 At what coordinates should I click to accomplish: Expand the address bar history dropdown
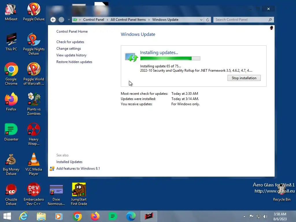click(201, 20)
